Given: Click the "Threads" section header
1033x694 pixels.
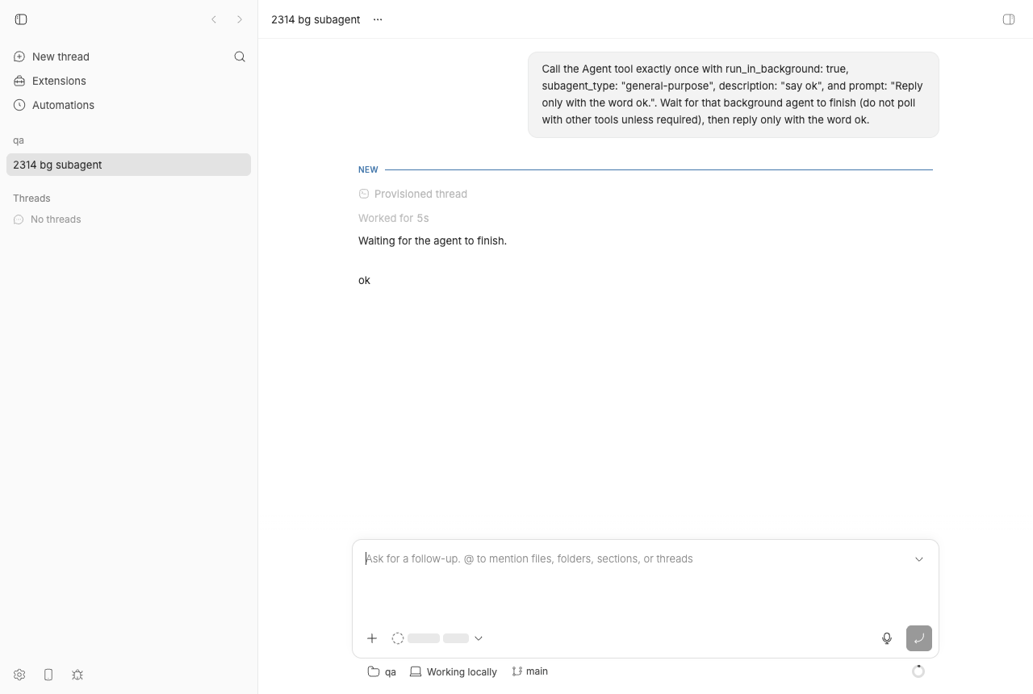Looking at the screenshot, I should coord(31,198).
